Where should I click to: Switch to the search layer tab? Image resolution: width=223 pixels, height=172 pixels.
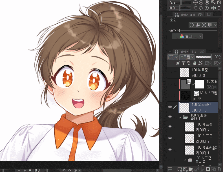point(194,51)
